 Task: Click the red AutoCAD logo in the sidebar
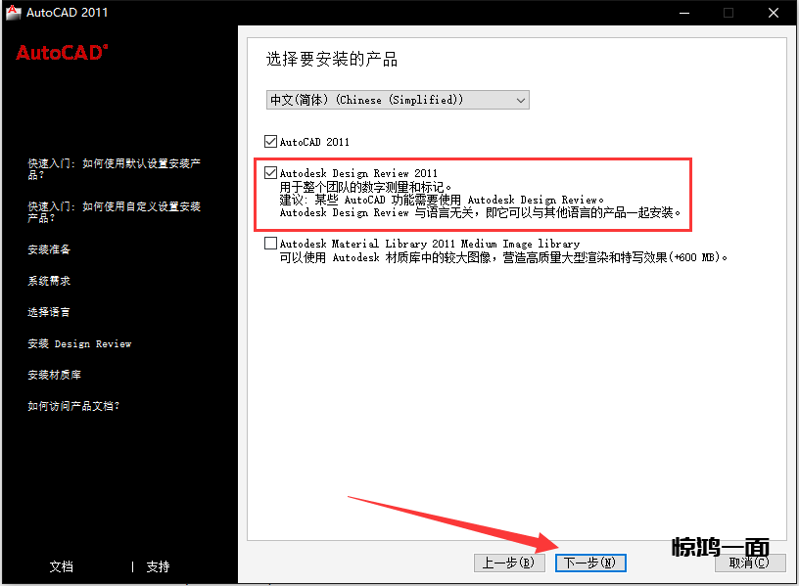(62, 54)
